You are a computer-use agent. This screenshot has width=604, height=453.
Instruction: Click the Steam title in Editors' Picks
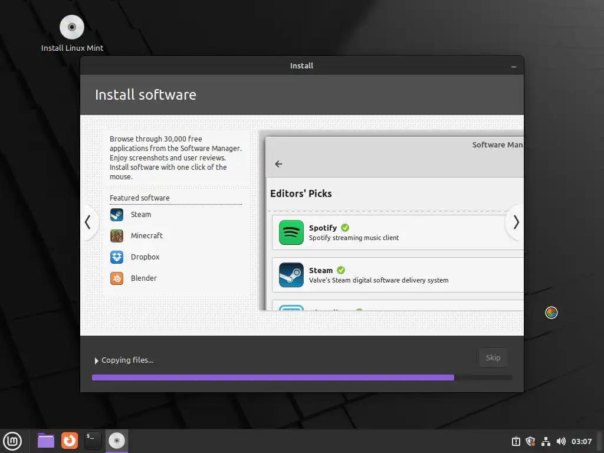320,270
